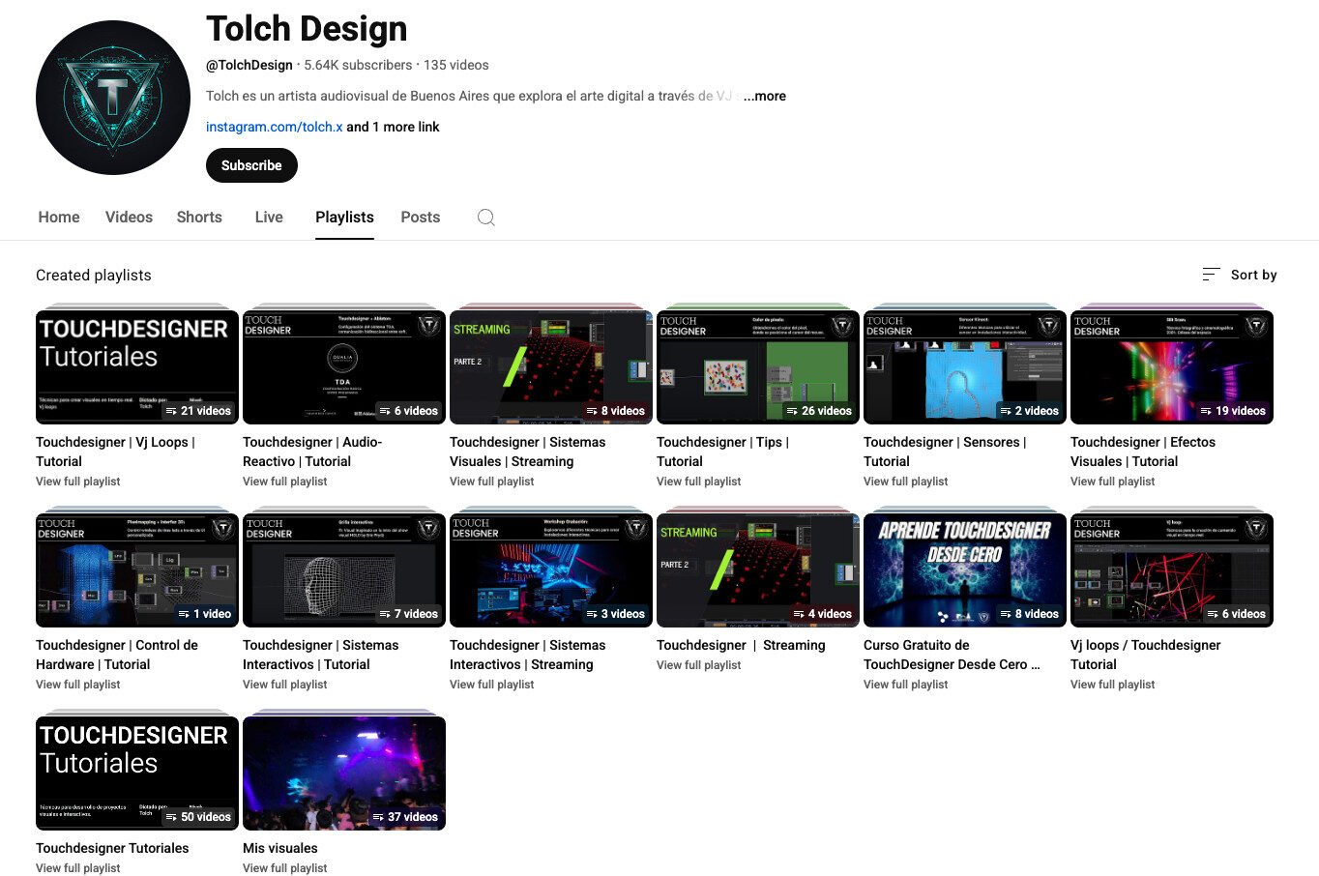1319x876 pixels.
Task: Switch to the Live tab
Action: click(269, 218)
